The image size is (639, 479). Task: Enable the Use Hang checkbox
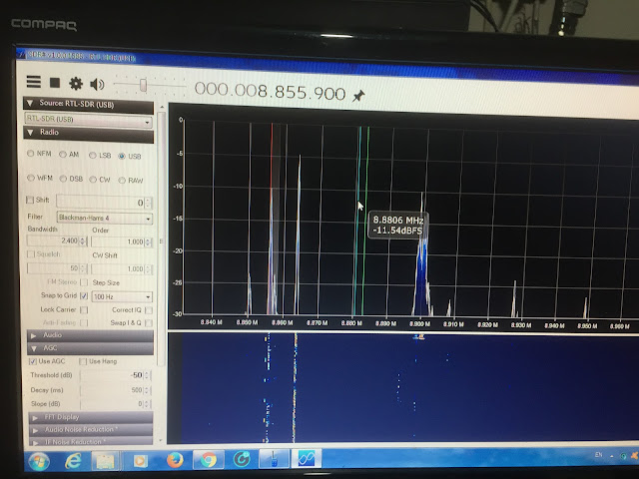(x=83, y=361)
